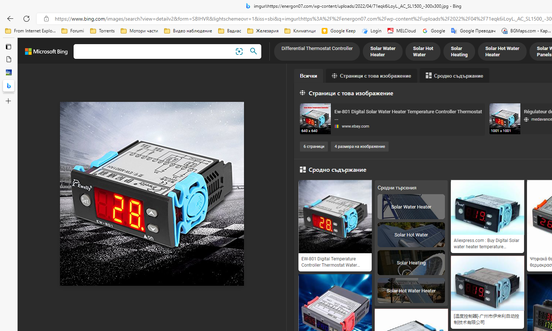
Task: Open visual search camera icon
Action: click(x=239, y=51)
